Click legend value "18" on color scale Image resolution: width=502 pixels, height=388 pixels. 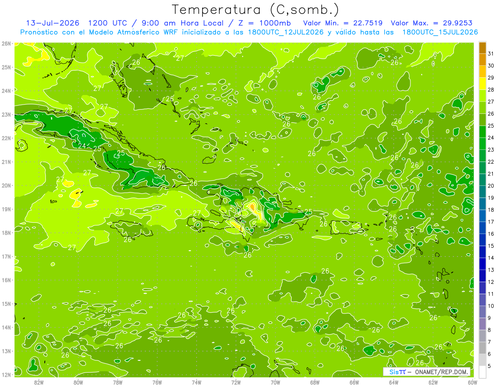[491, 210]
